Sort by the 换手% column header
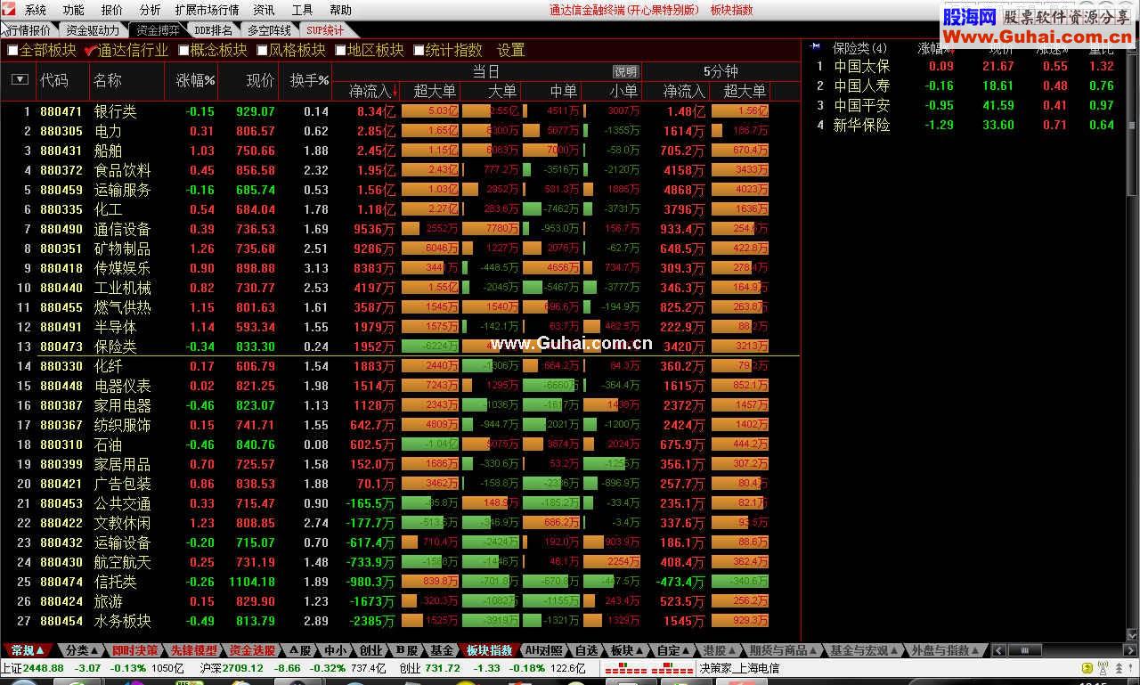The width and height of the screenshot is (1140, 685). pyautogui.click(x=310, y=80)
